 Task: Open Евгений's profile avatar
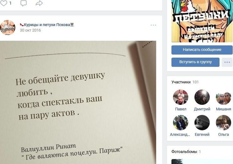coord(202,122)
